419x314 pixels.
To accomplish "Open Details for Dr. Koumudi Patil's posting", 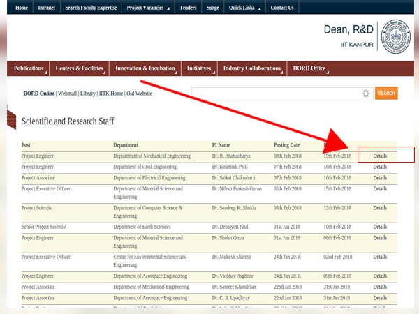I will tap(380, 167).
